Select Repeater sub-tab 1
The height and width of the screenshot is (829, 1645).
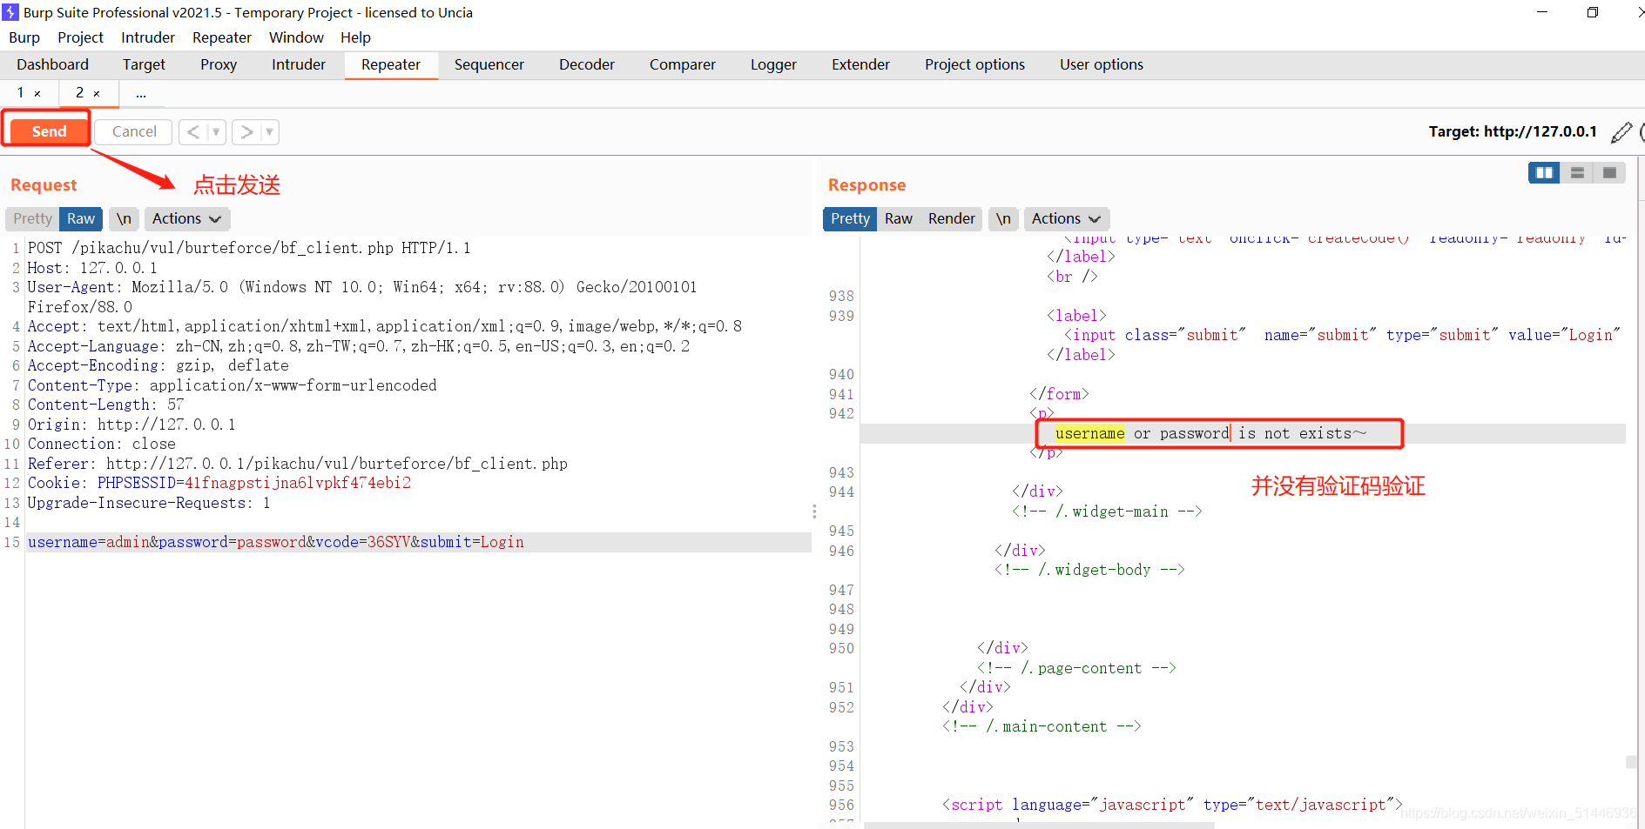pyautogui.click(x=20, y=92)
